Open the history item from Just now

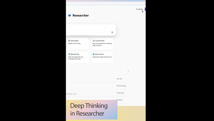pos(98,79)
